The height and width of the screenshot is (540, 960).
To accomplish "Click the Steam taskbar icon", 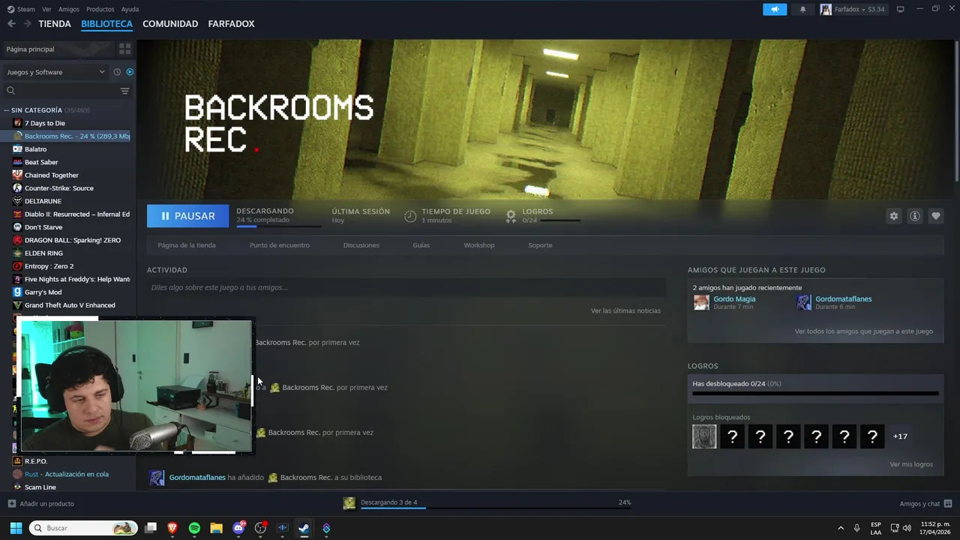I will pyautogui.click(x=304, y=528).
